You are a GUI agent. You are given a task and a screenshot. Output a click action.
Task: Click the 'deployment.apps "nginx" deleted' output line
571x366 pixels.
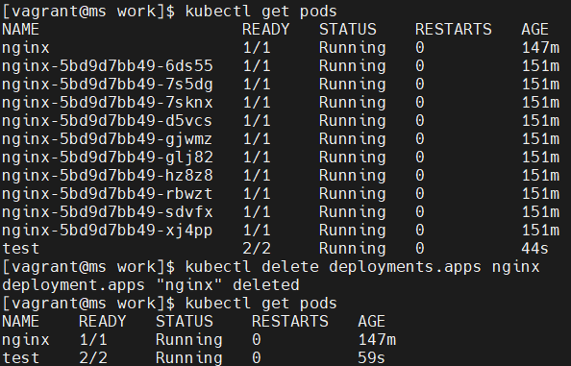(151, 285)
